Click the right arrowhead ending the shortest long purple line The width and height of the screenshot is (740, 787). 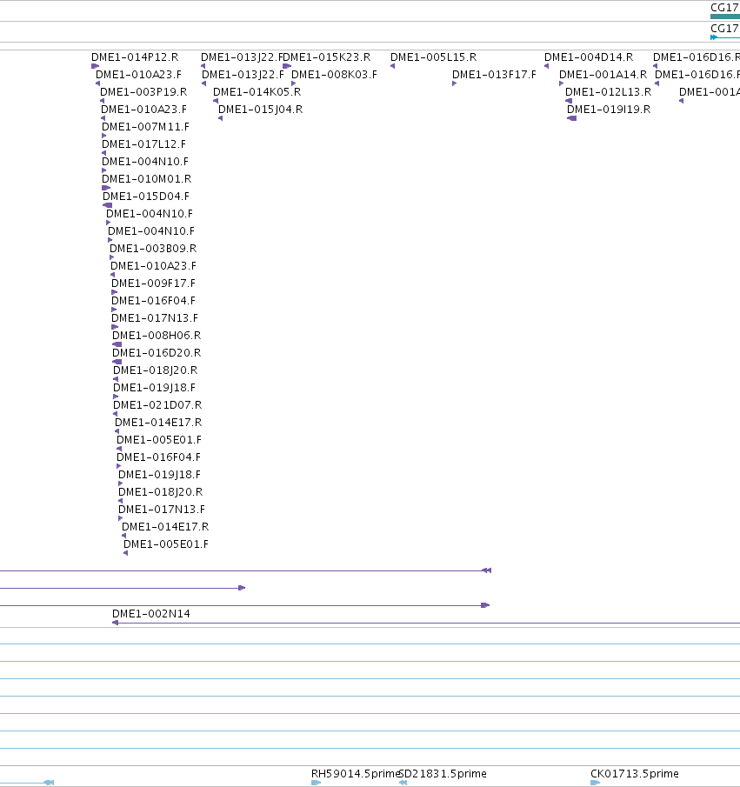click(242, 588)
